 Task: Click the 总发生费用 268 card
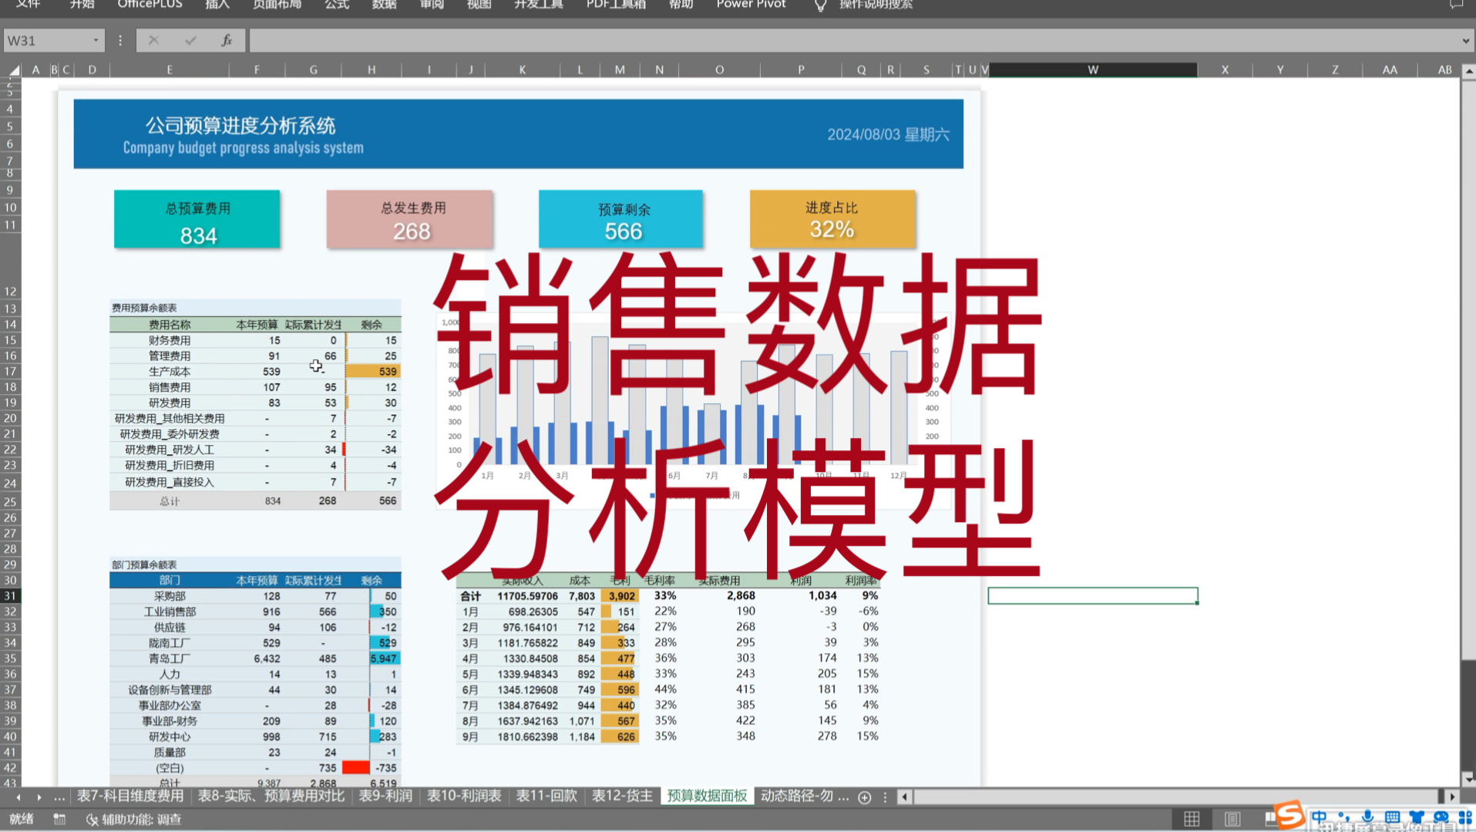(x=409, y=220)
